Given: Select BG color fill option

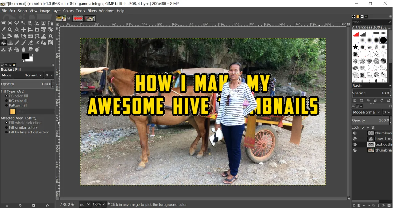Looking at the screenshot, I should (x=17, y=101).
